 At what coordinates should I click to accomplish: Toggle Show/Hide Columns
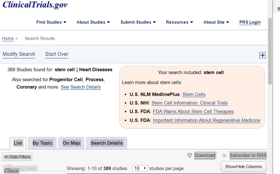[243, 167]
